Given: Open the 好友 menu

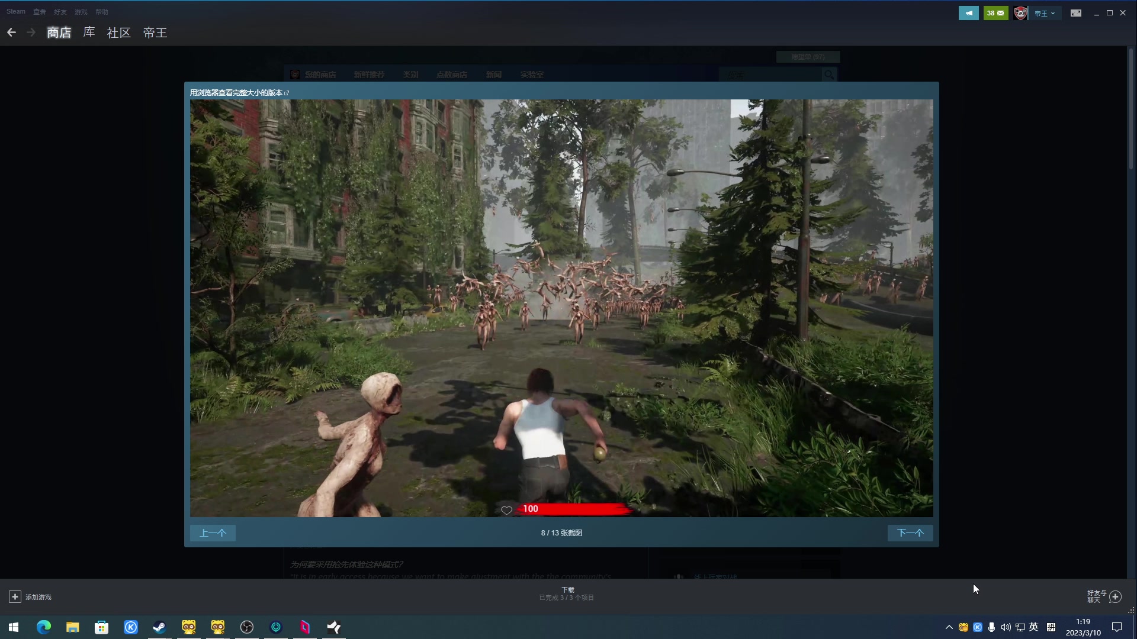Looking at the screenshot, I should (x=60, y=12).
